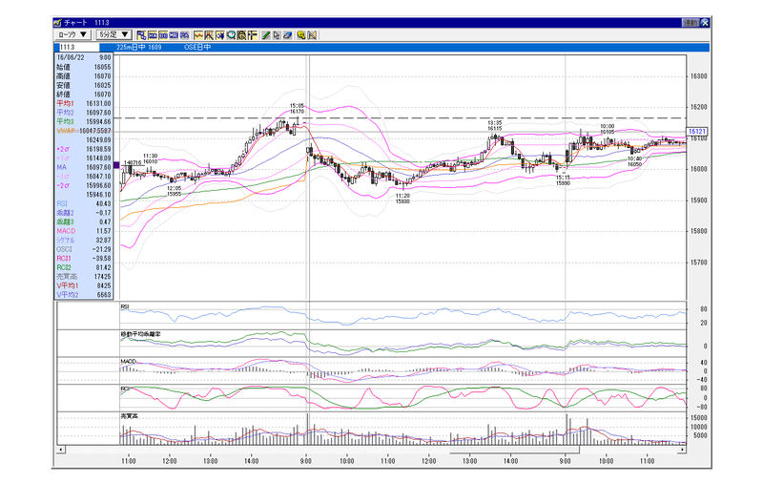Click the MA row in the data panel
The width and height of the screenshot is (763, 484).
click(84, 167)
